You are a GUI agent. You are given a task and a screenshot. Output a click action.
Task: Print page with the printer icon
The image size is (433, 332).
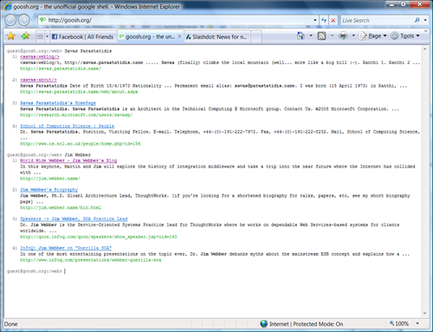pos(343,36)
